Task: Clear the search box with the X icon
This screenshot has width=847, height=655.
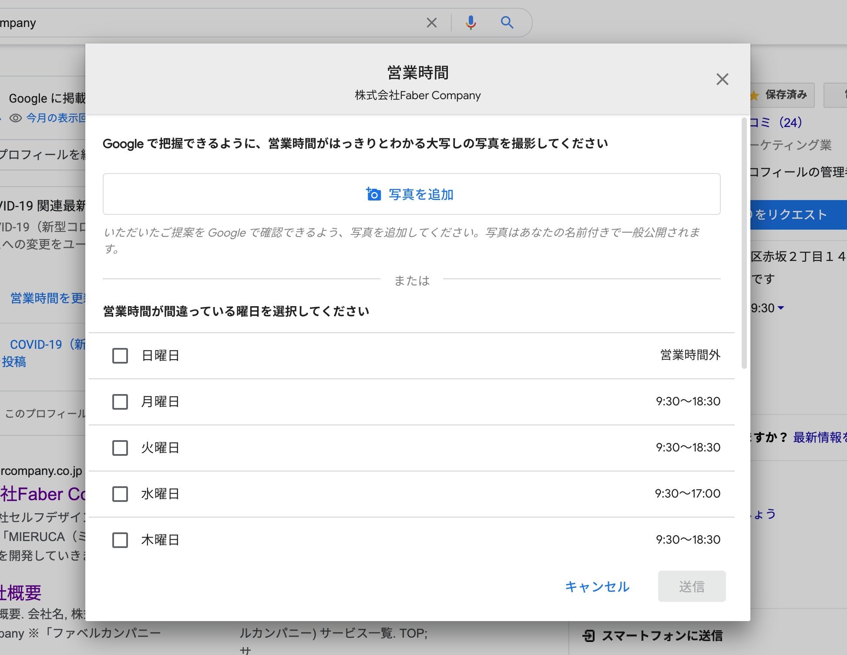Action: tap(431, 23)
